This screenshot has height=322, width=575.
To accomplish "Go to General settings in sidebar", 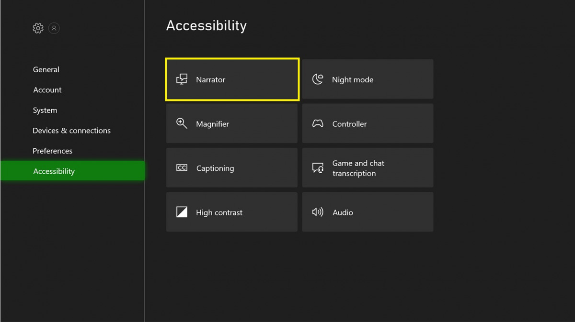I will coord(46,69).
